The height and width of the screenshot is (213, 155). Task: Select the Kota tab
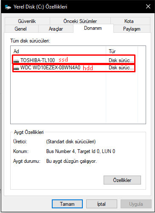tap(129, 21)
